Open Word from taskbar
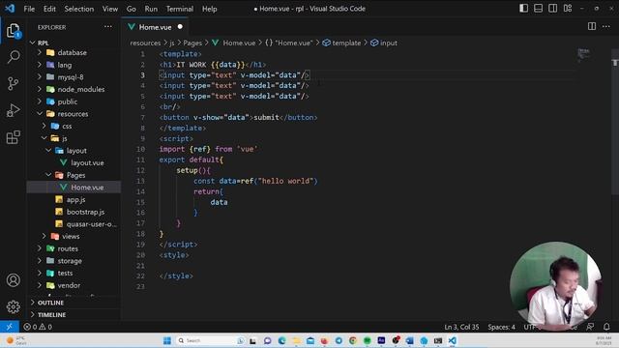Image resolution: width=619 pixels, height=348 pixels. click(409, 340)
